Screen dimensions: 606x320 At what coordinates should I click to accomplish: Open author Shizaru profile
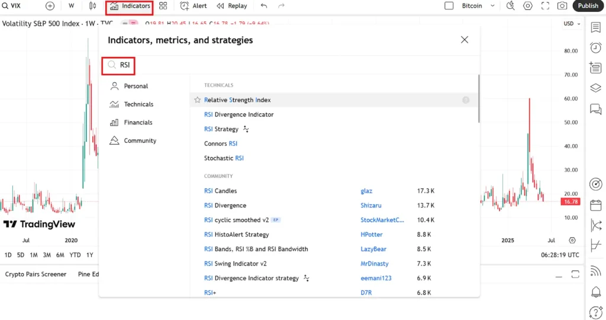[x=371, y=206]
